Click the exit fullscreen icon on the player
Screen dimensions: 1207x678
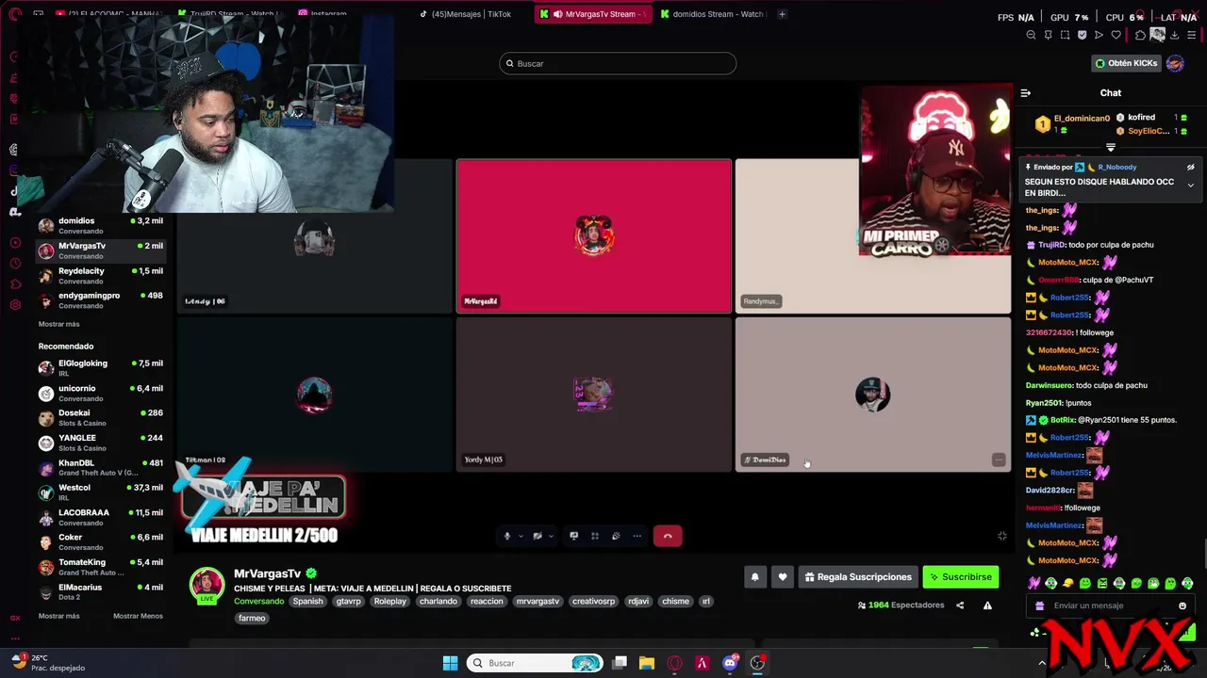[x=1001, y=536]
